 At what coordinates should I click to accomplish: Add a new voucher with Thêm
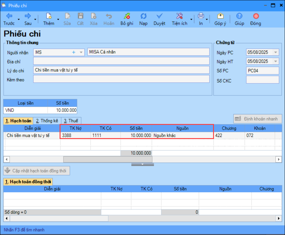pos(49,19)
